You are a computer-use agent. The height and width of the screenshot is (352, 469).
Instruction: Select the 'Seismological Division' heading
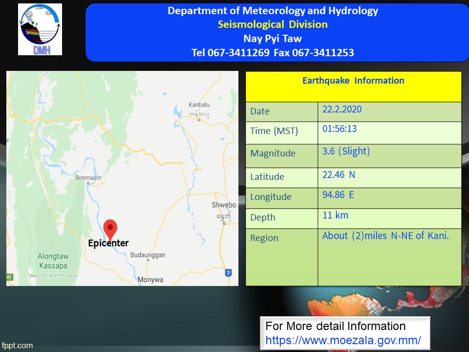click(273, 24)
